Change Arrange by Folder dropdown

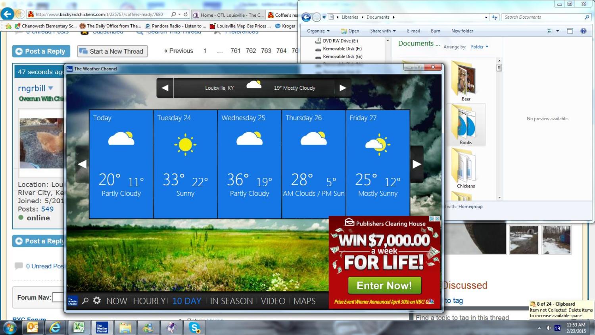pyautogui.click(x=480, y=47)
